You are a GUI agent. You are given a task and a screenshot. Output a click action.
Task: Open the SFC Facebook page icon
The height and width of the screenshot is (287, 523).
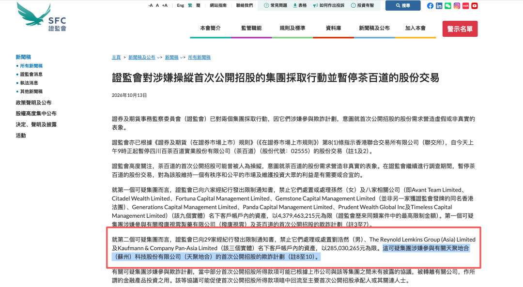(x=431, y=6)
